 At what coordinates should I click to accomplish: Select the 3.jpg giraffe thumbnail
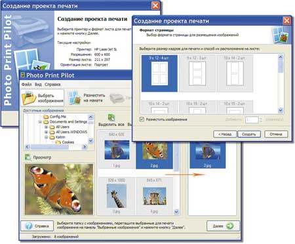point(117,195)
